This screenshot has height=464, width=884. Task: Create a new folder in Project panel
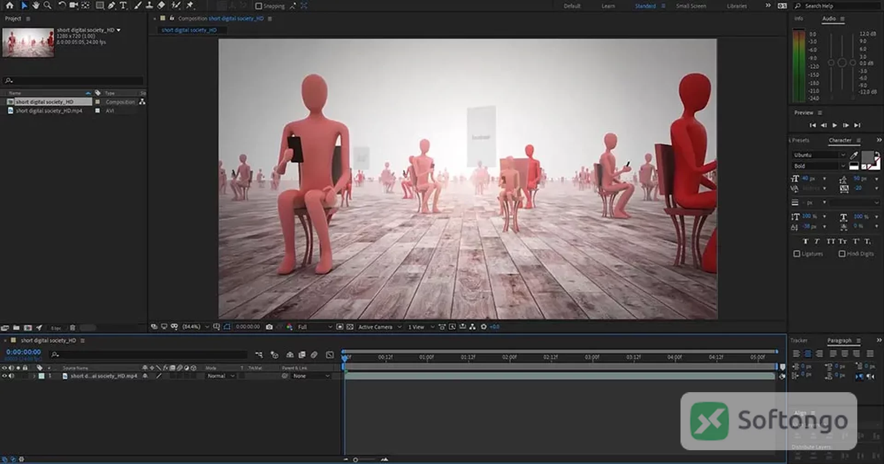[16, 328]
